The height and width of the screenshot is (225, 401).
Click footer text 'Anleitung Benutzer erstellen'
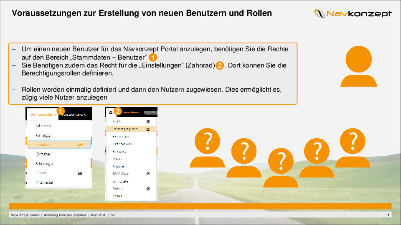tap(65, 215)
